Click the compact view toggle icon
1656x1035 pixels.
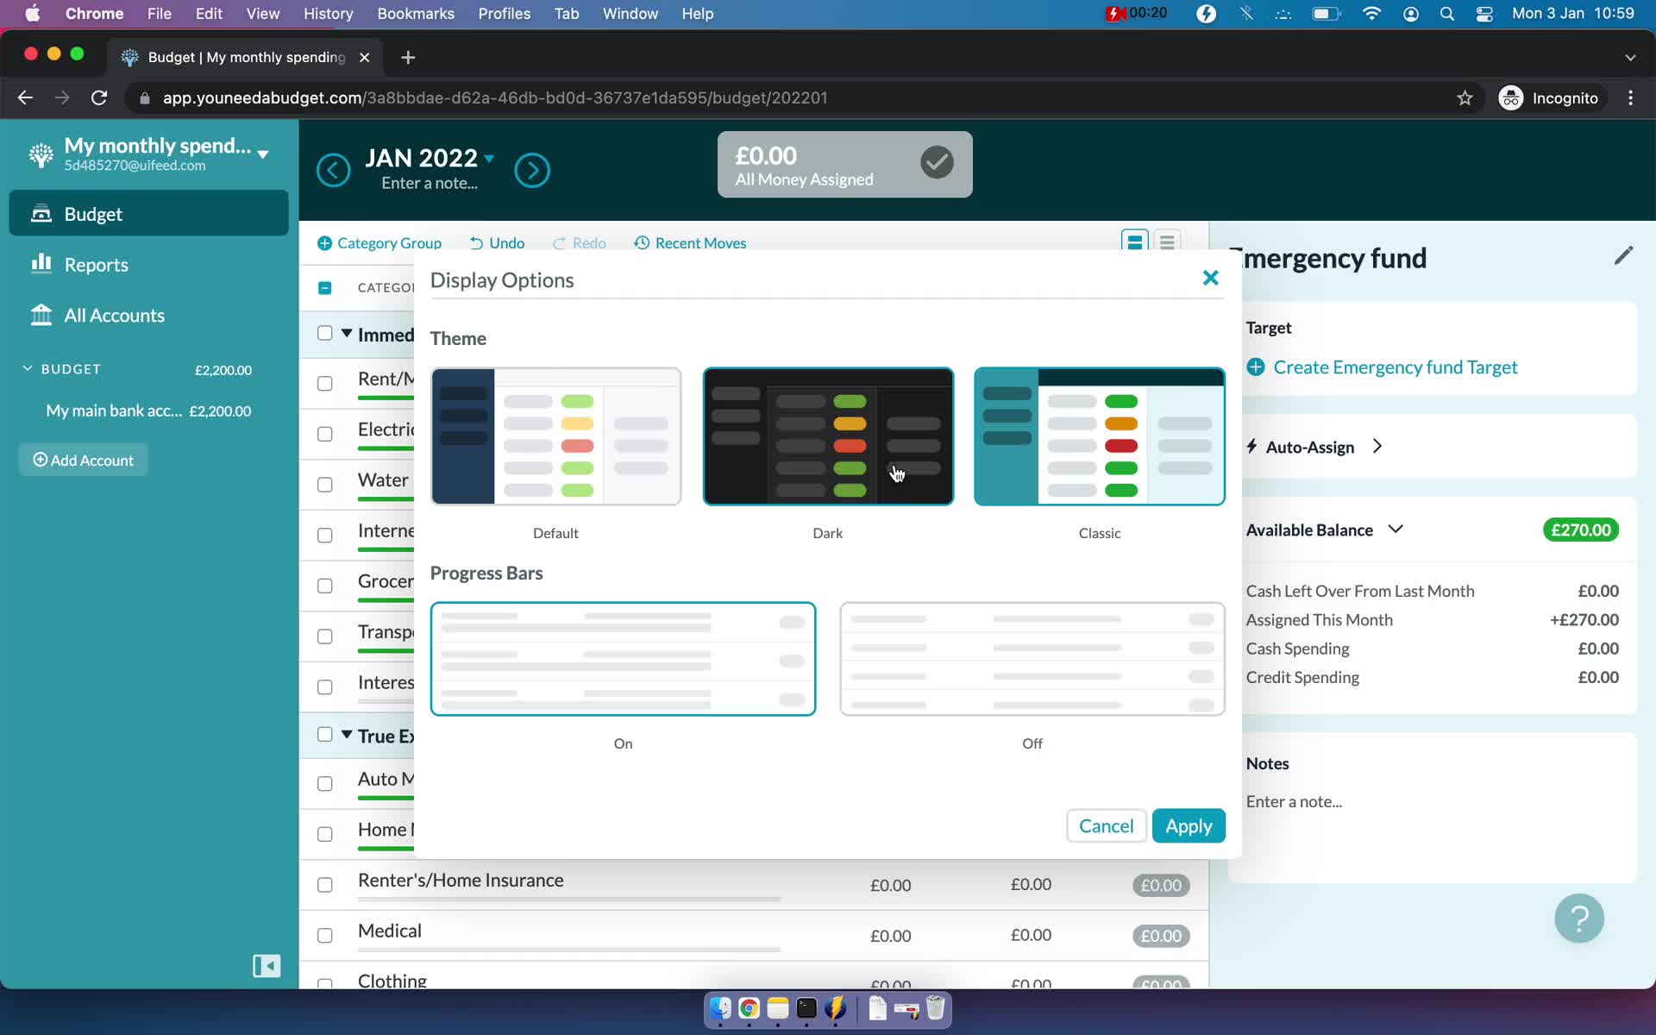1166,242
